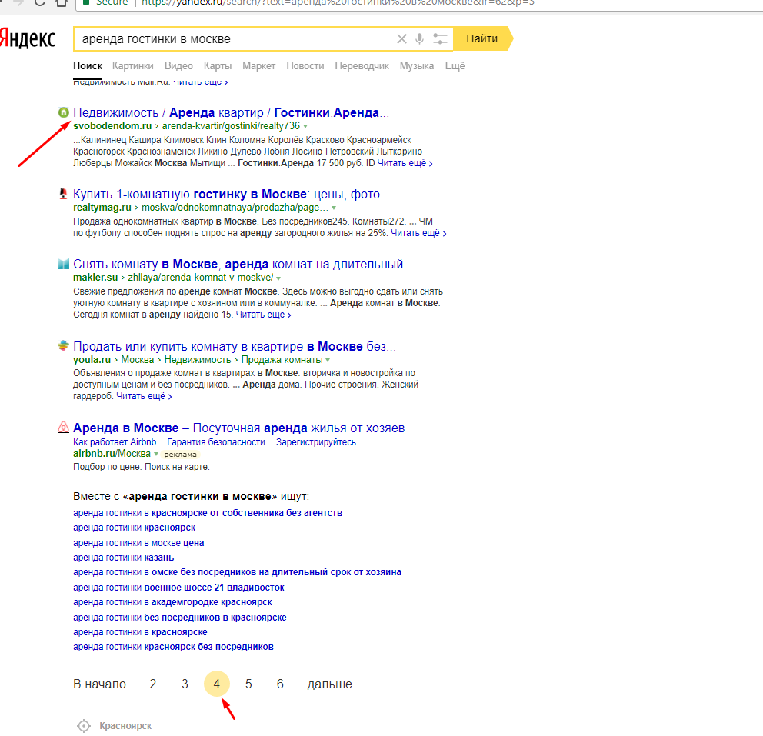Click the makler.su favicon

coord(63,264)
